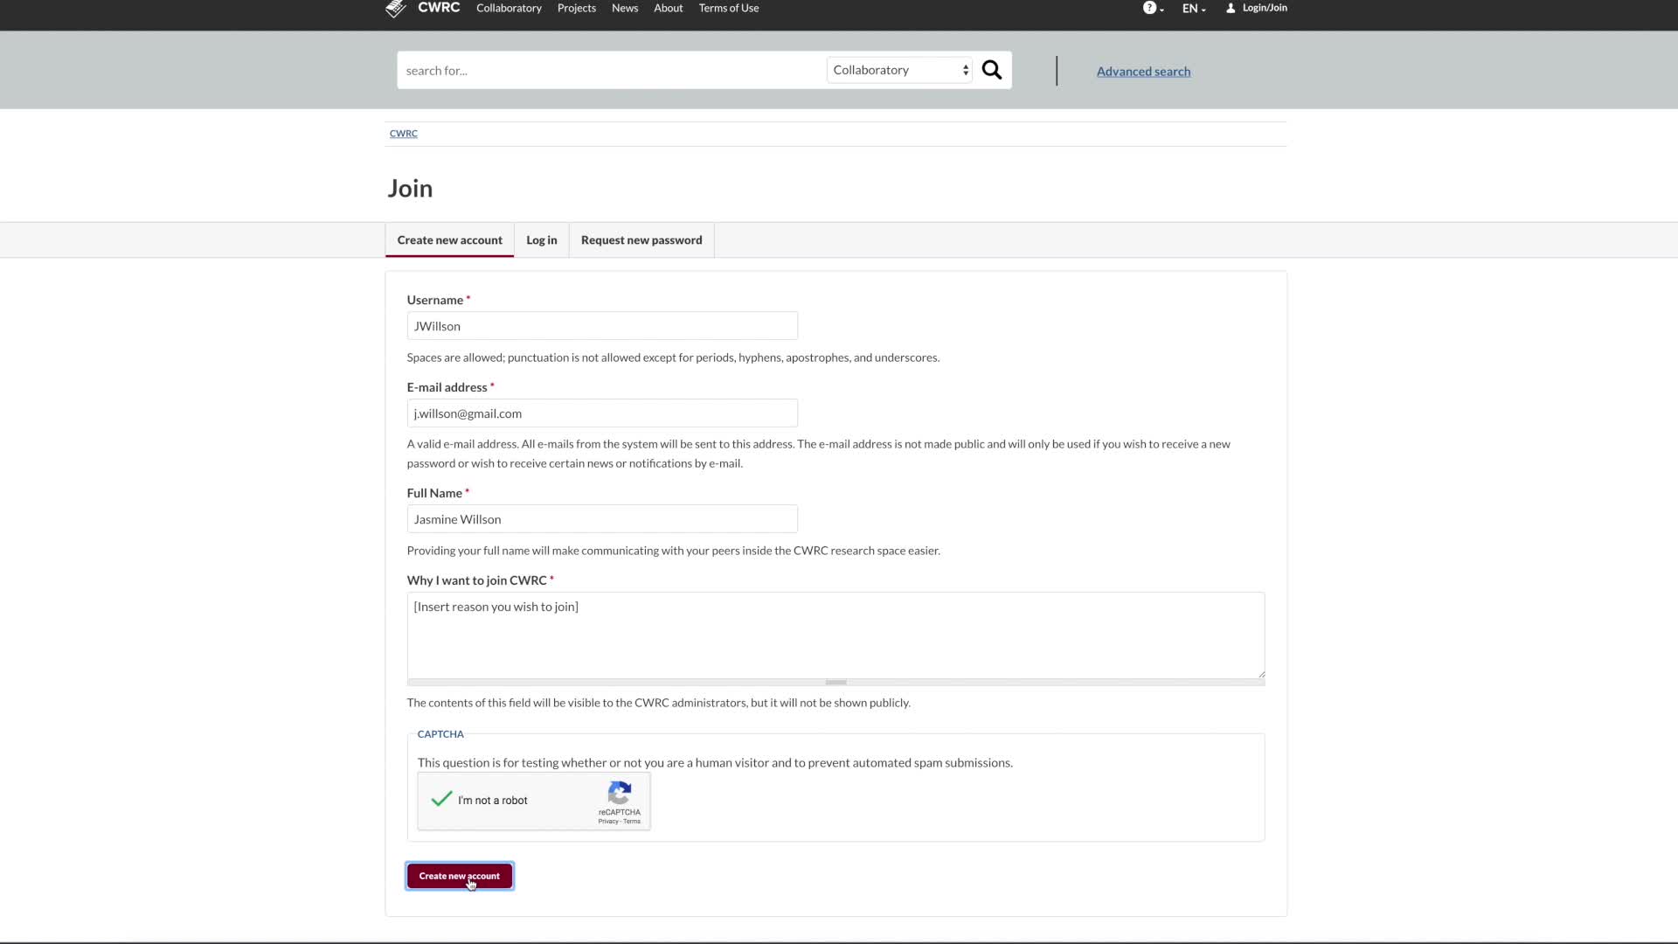Click the textarea bottom resize grippie bar
The height and width of the screenshot is (944, 1678).
coord(836,683)
